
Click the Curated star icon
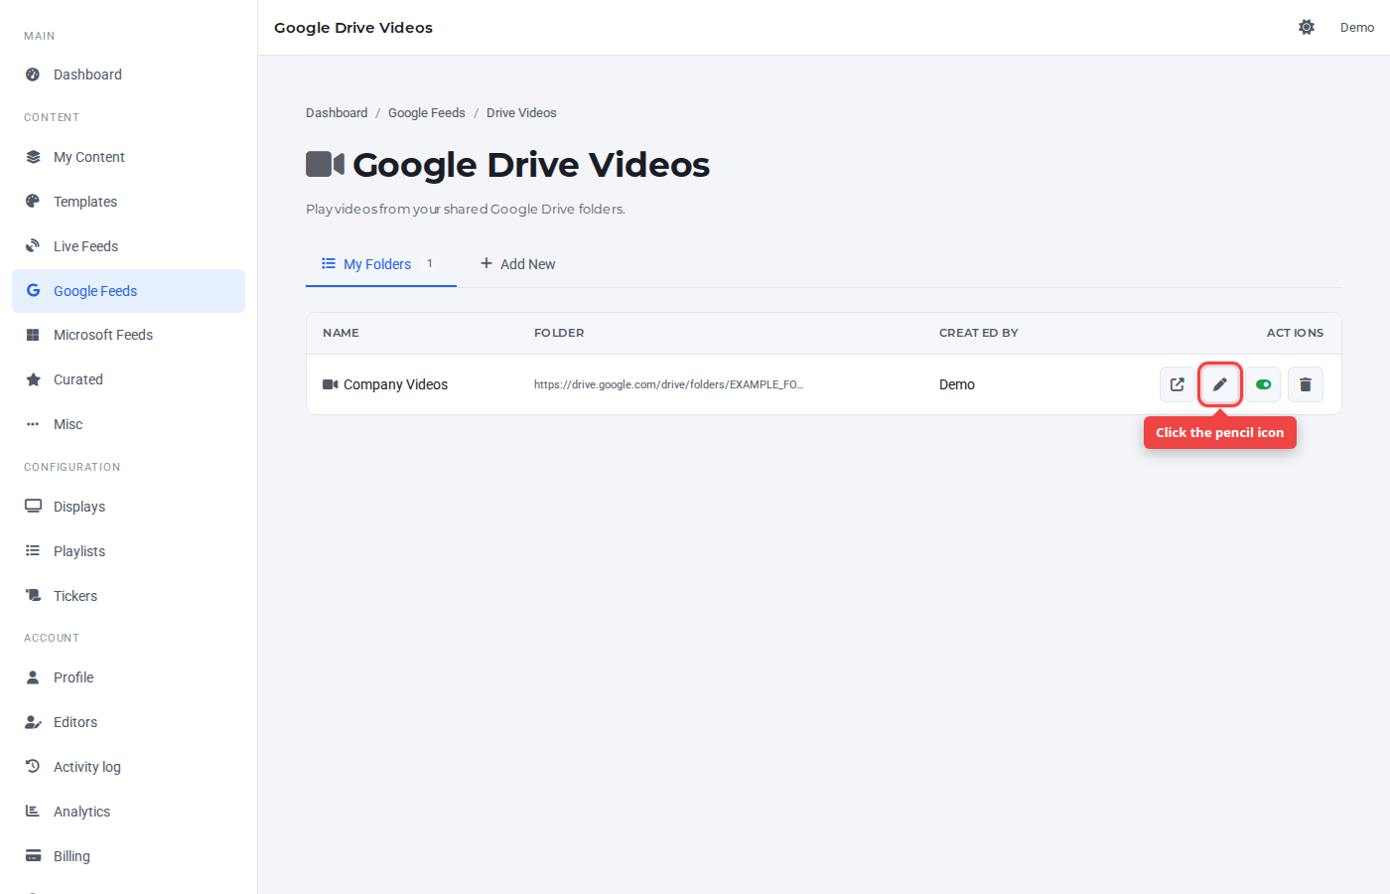pyautogui.click(x=33, y=379)
